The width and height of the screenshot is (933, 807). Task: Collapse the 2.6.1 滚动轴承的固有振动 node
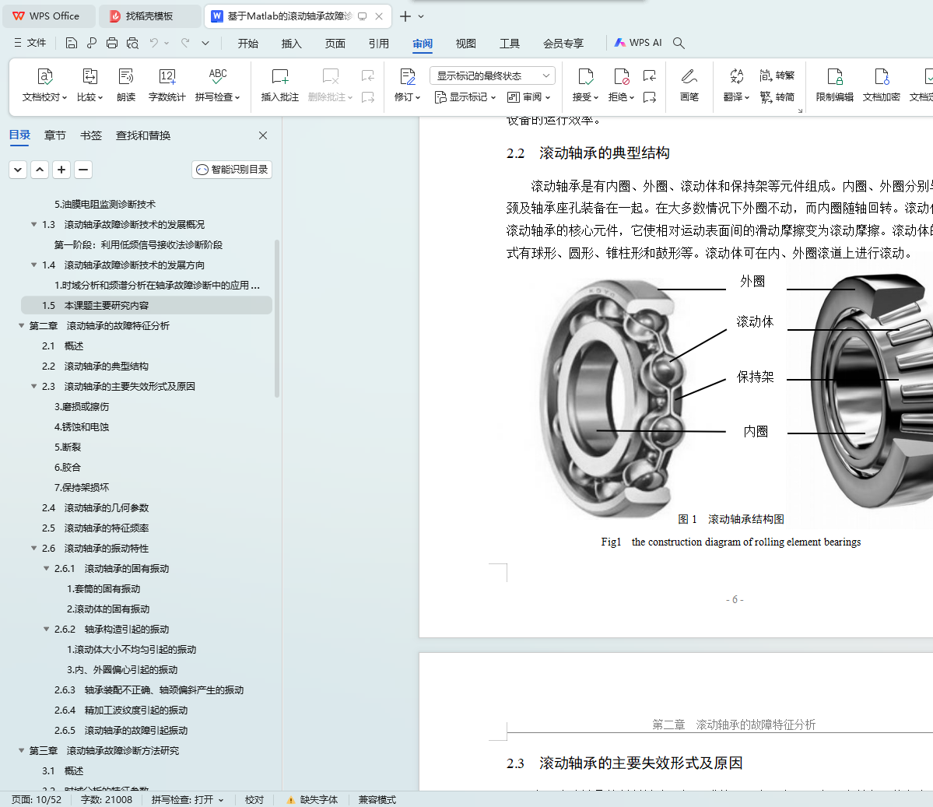[47, 568]
